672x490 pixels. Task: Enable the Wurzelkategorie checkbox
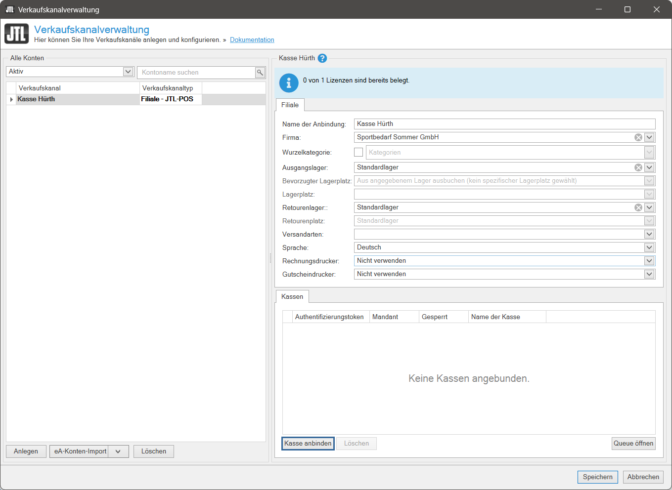(358, 153)
